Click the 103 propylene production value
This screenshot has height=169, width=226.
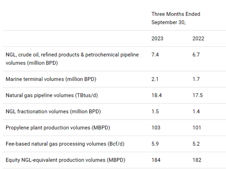pos(156,128)
